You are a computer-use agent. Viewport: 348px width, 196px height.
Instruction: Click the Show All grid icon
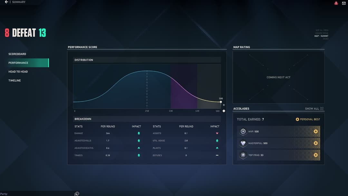(322, 109)
